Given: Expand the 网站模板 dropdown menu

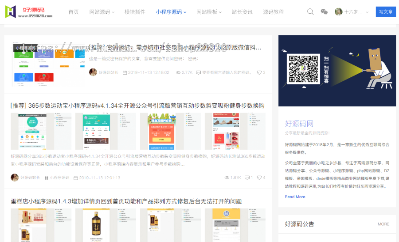Looking at the screenshot, I should coord(209,12).
